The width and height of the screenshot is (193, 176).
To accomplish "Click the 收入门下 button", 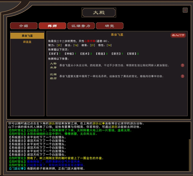I will point(178,35).
